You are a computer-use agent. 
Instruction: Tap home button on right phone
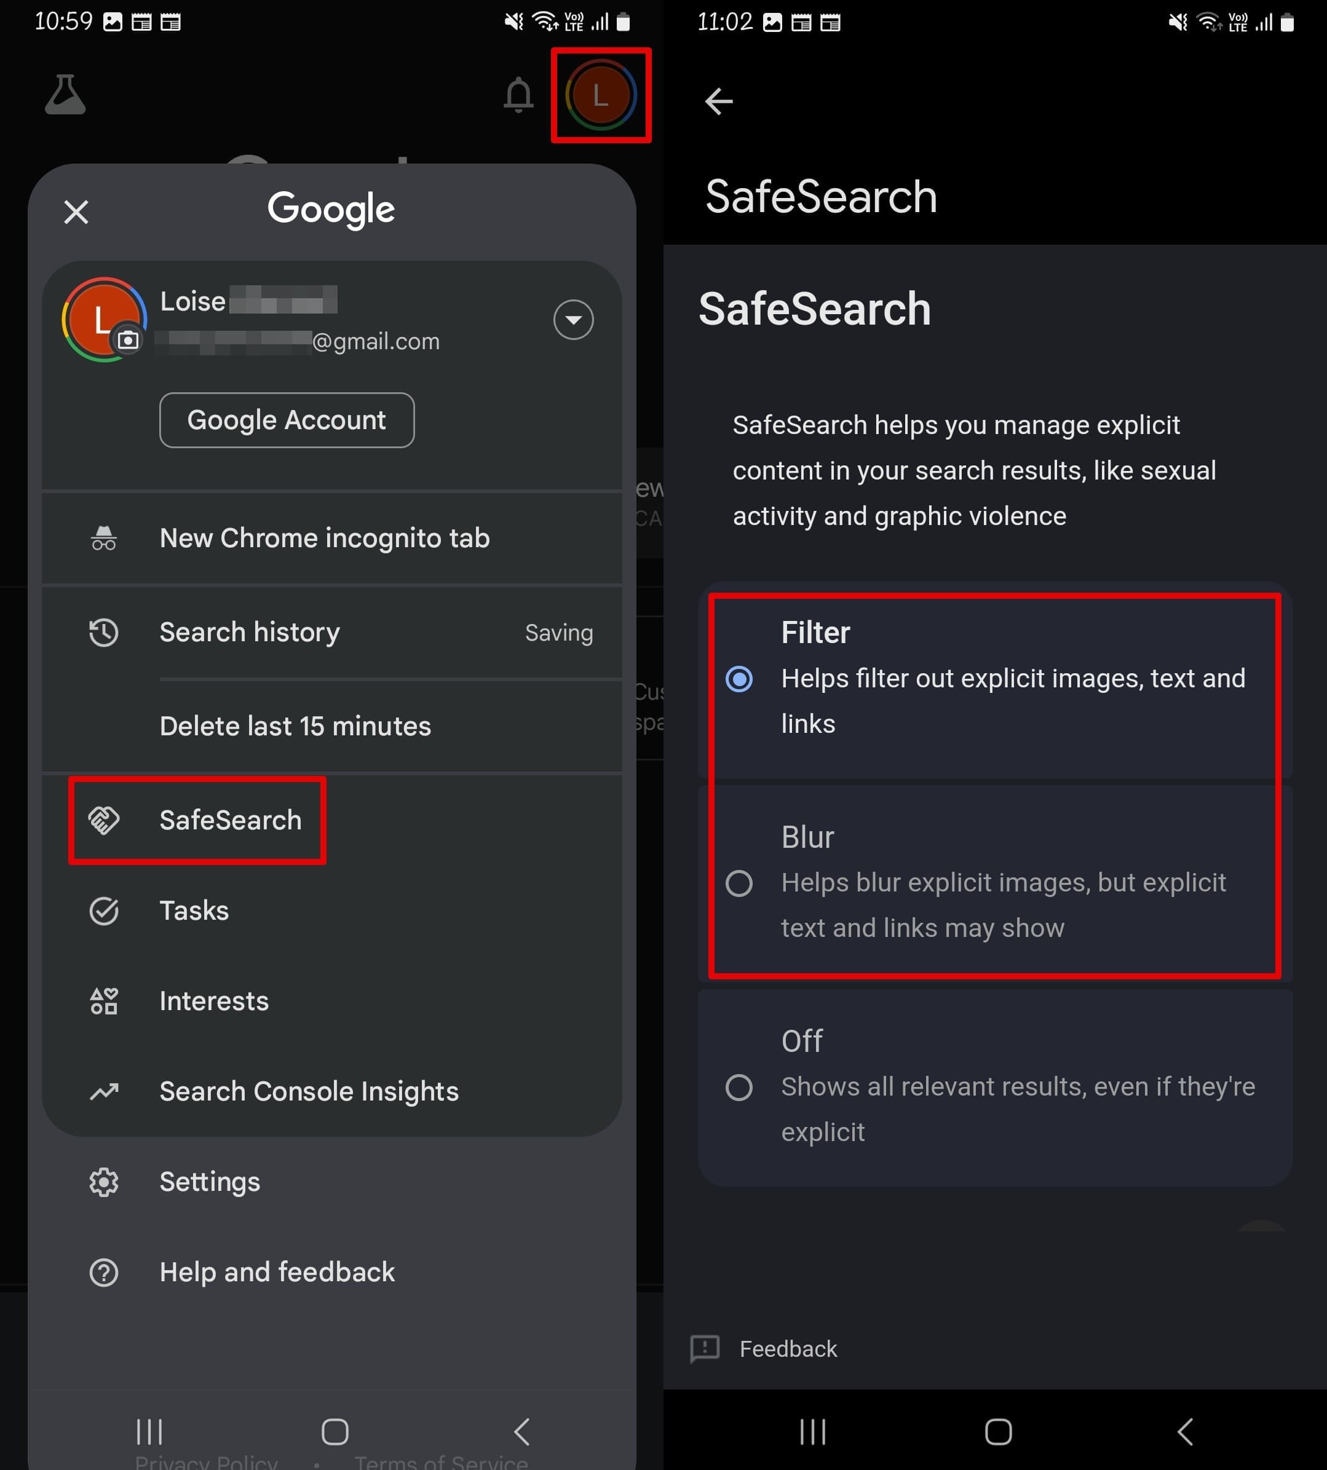(998, 1431)
